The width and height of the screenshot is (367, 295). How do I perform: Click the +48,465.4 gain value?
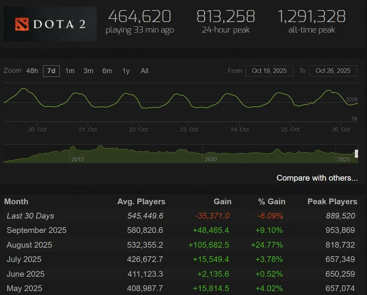pyautogui.click(x=211, y=230)
